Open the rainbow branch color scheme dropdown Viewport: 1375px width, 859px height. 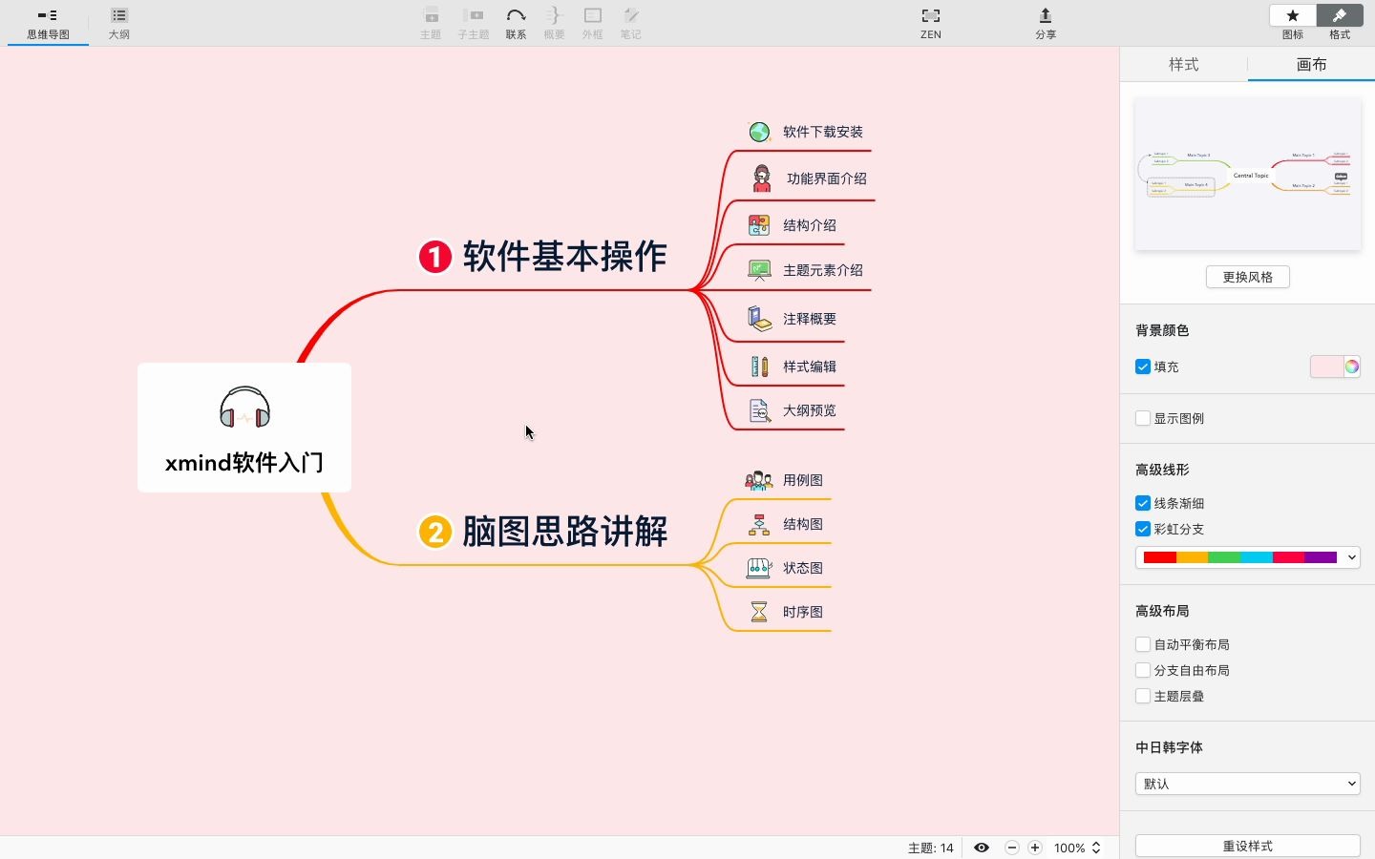point(1248,557)
